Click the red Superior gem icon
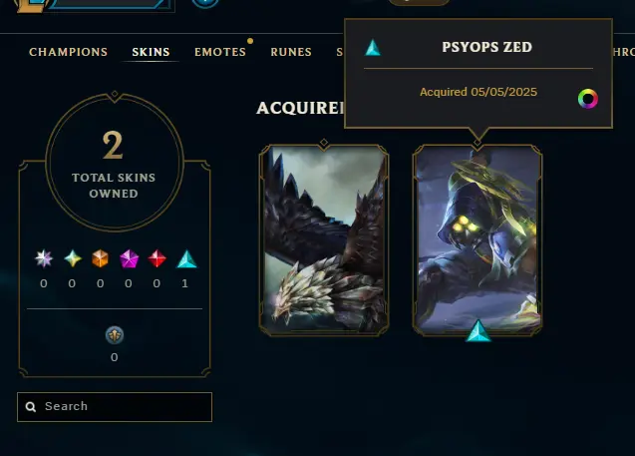The height and width of the screenshot is (456, 635). pos(158,258)
